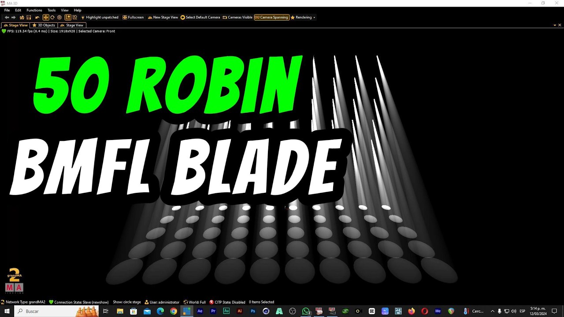Image resolution: width=564 pixels, height=317 pixels.
Task: Open the Edit menu
Action: [18, 10]
